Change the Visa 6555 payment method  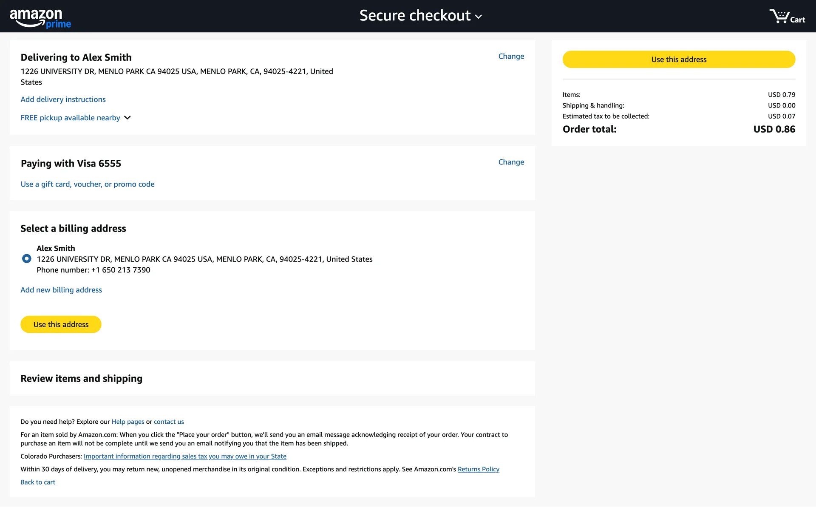tap(511, 162)
